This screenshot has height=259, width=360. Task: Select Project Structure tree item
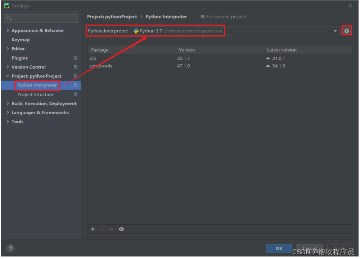click(x=35, y=94)
